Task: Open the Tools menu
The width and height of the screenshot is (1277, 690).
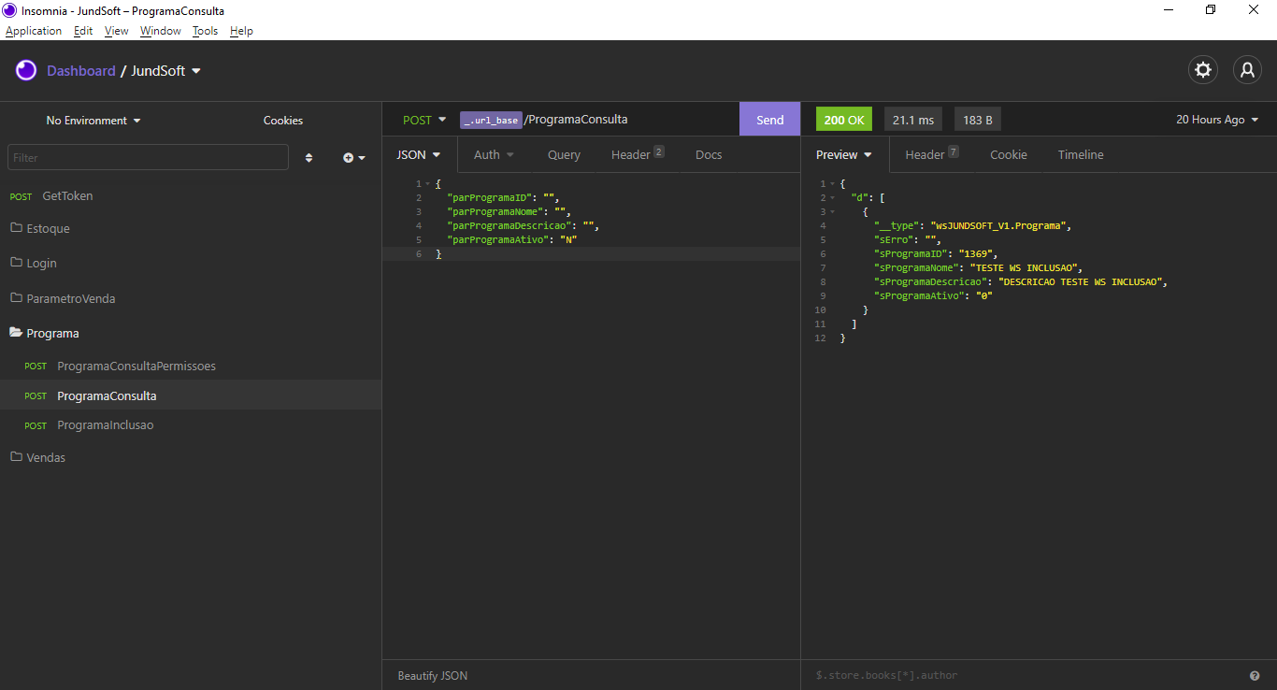Action: [x=205, y=31]
